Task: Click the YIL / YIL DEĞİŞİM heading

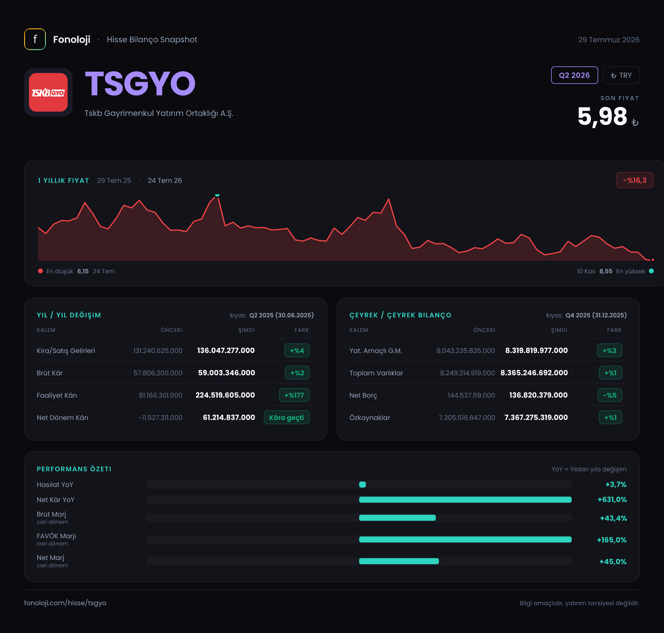Action: click(69, 315)
